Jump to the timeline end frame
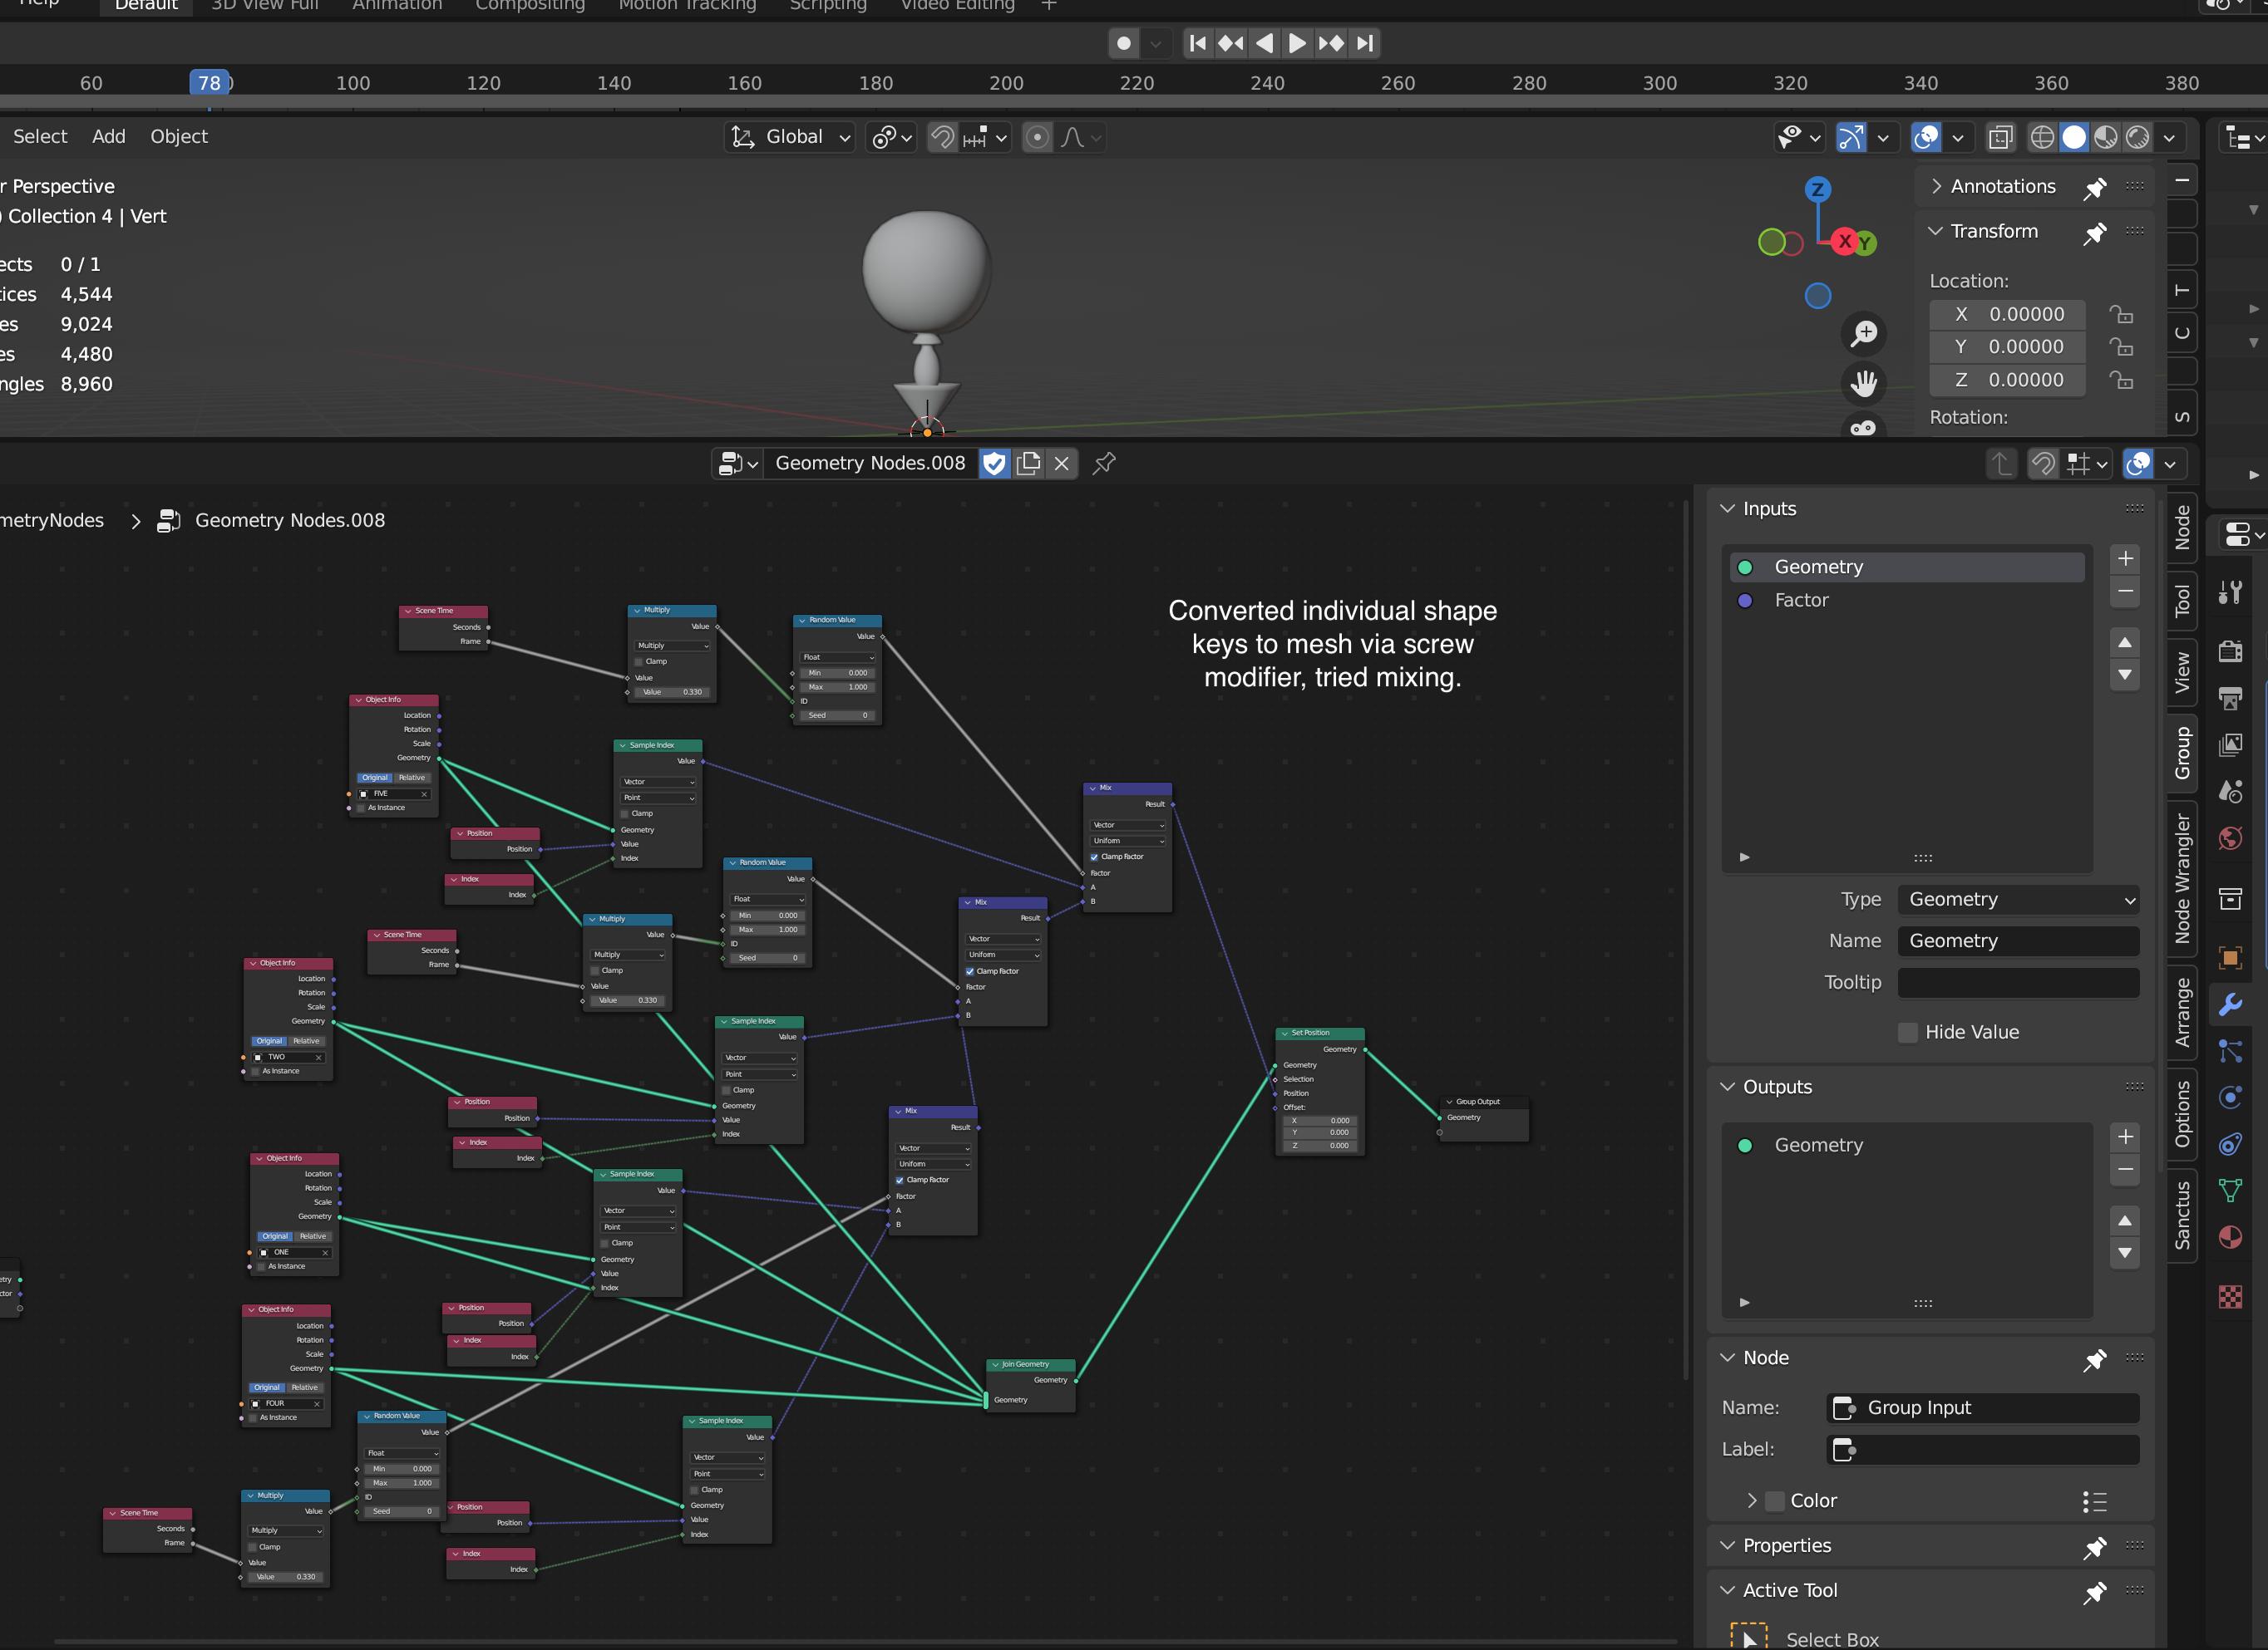Screen dimensions: 2268x1650 pyautogui.click(x=1365, y=43)
